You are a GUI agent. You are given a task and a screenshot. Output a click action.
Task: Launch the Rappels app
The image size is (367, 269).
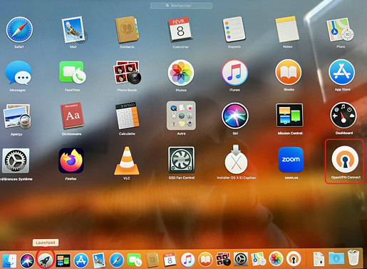click(x=234, y=29)
